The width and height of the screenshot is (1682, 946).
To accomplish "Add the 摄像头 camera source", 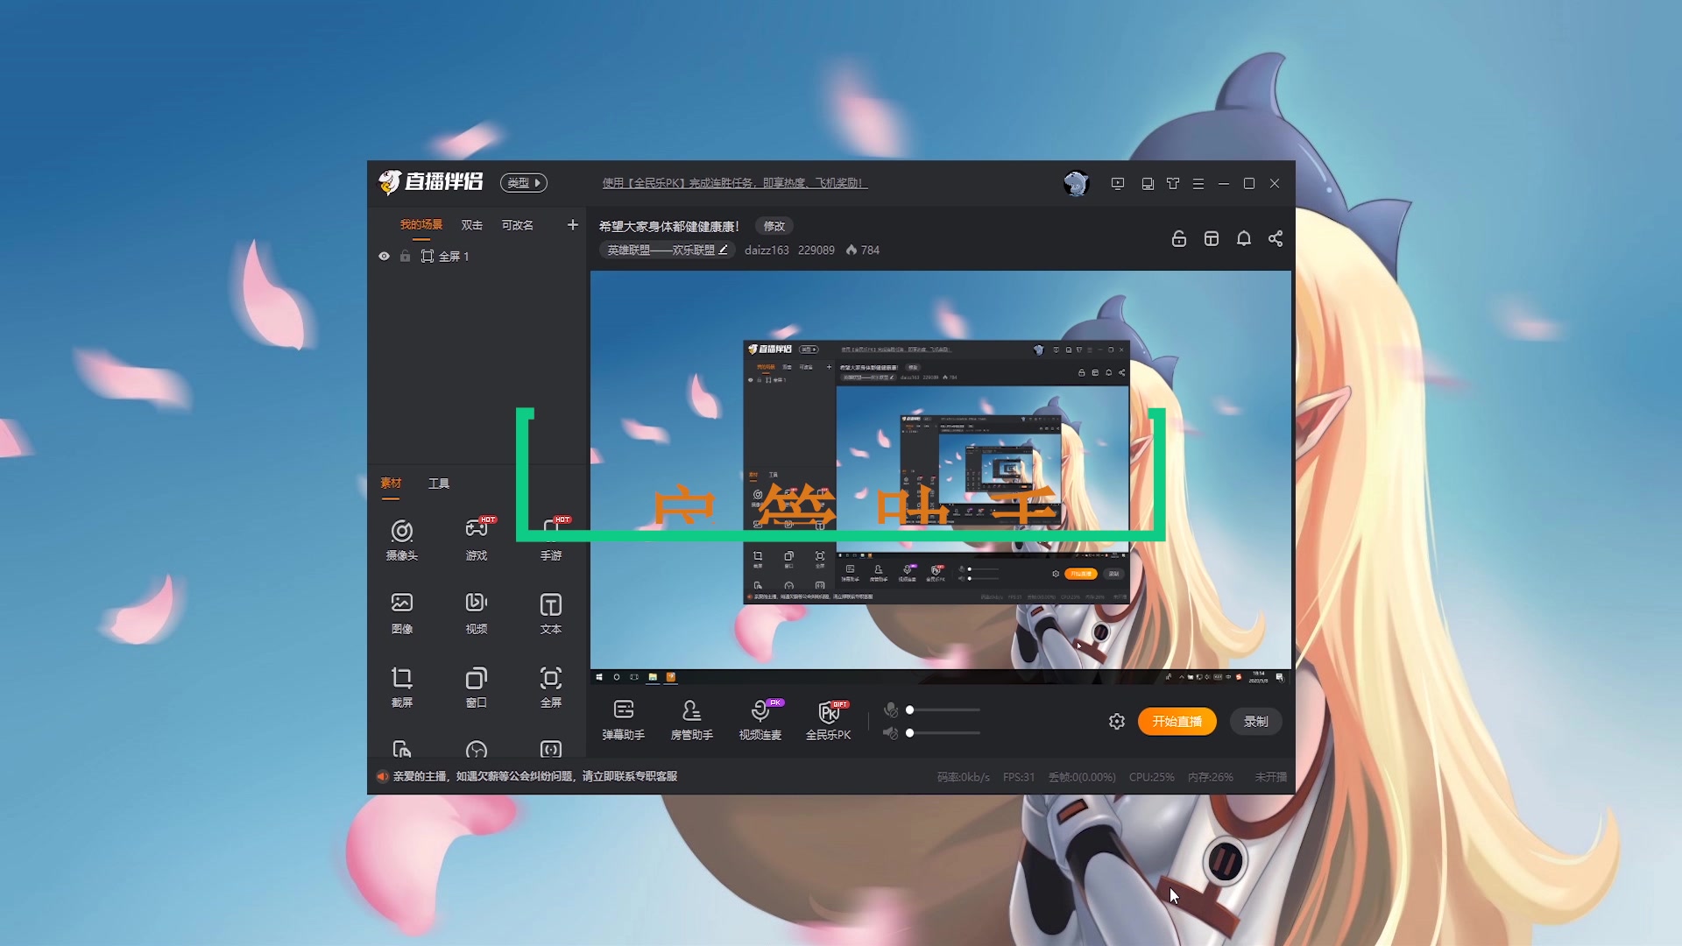I will (x=402, y=540).
